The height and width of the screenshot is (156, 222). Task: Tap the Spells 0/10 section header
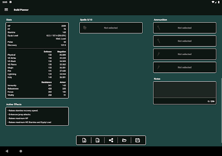point(86,19)
